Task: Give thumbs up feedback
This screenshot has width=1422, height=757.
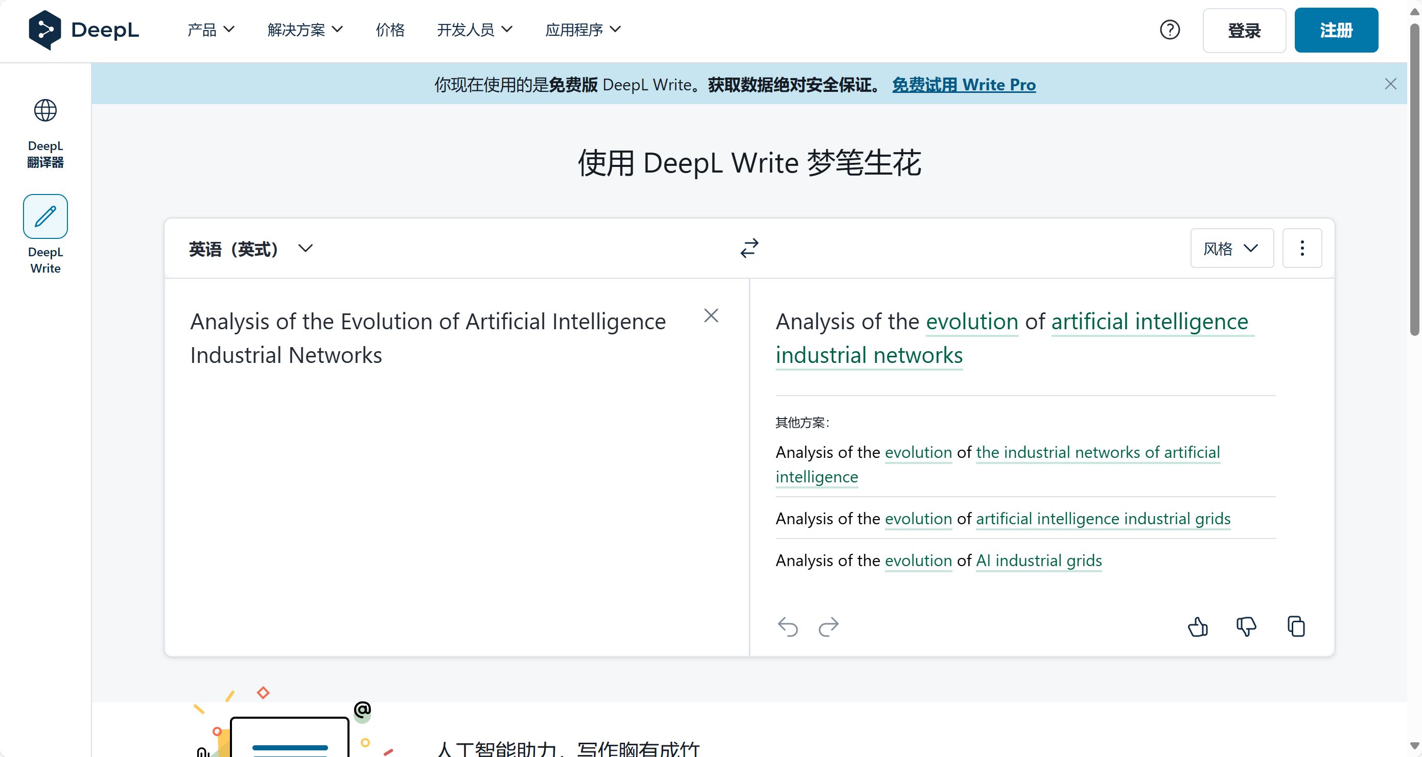Action: tap(1197, 627)
